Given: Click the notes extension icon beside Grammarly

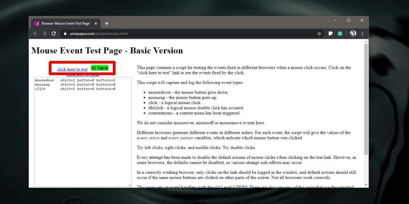Looking at the screenshot, I should pyautogui.click(x=330, y=33).
